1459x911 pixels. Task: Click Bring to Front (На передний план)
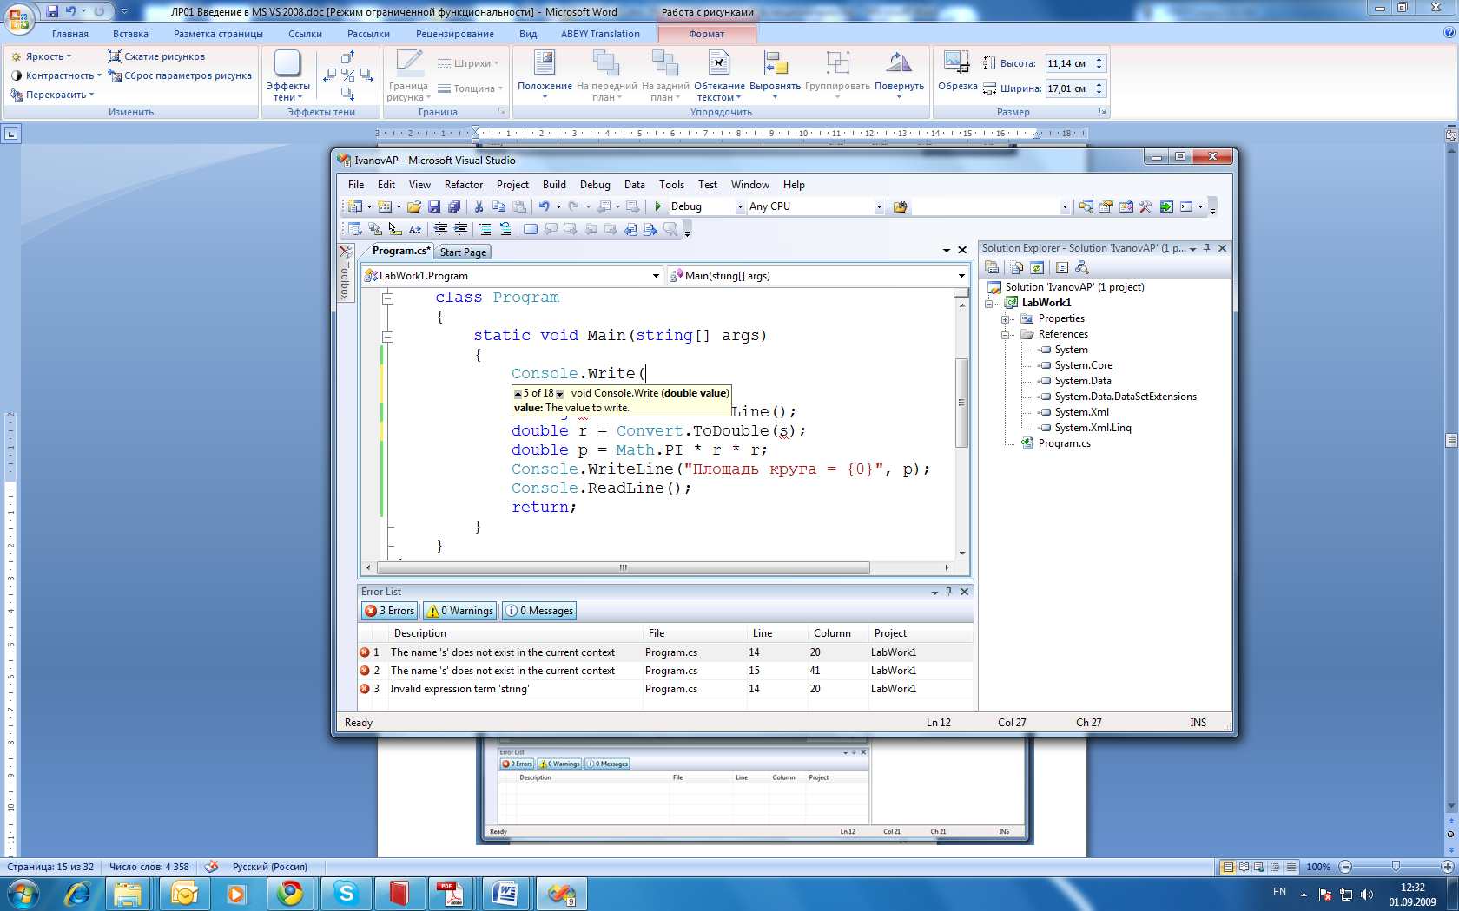coord(606,75)
